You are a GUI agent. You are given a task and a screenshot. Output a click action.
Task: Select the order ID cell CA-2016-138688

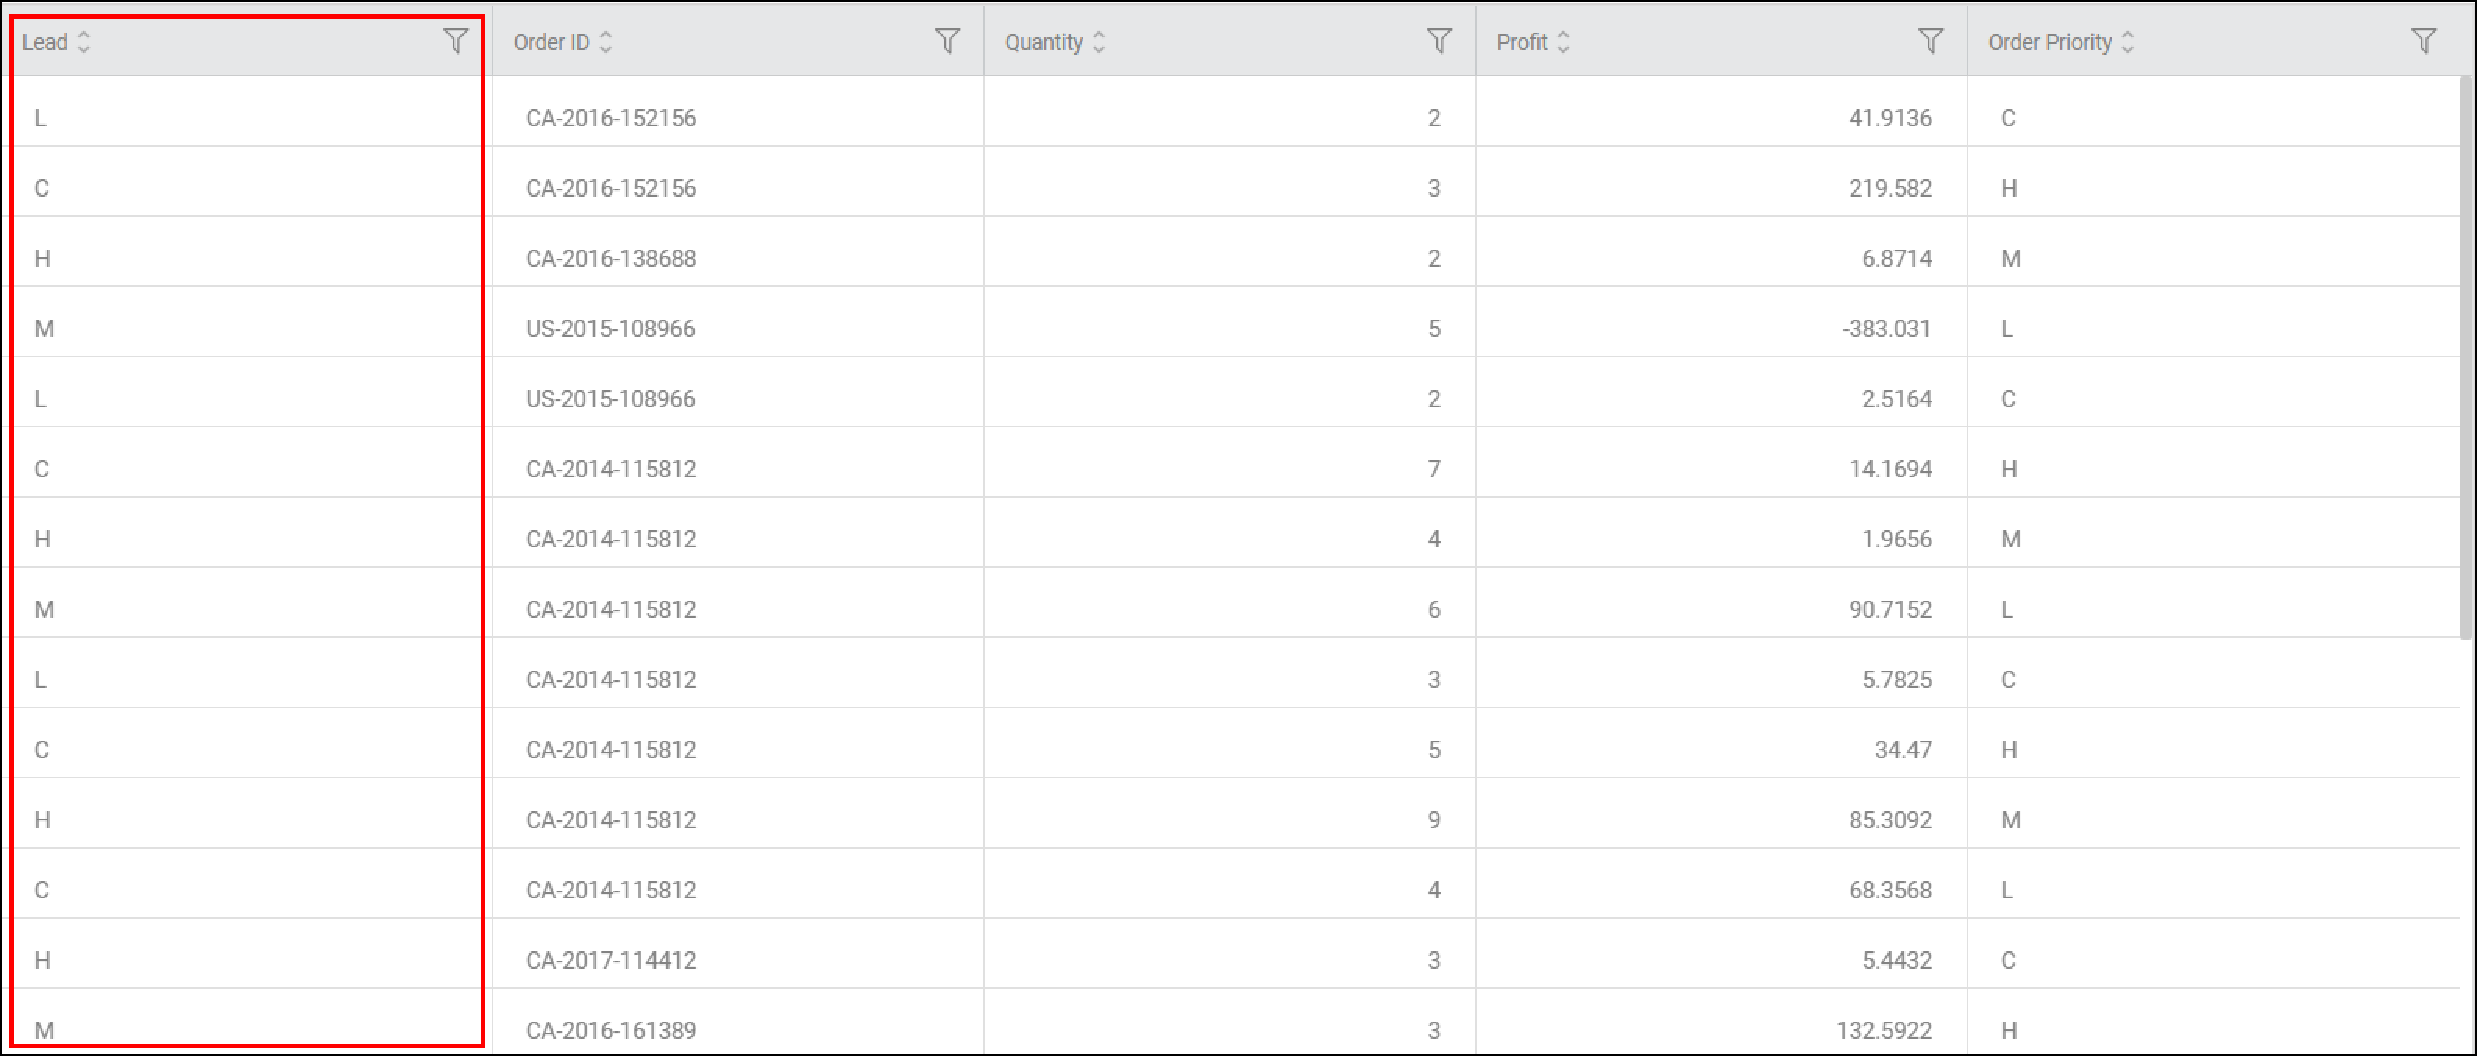(x=738, y=258)
